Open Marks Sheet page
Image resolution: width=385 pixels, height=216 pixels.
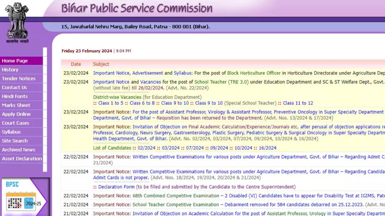(x=16, y=105)
